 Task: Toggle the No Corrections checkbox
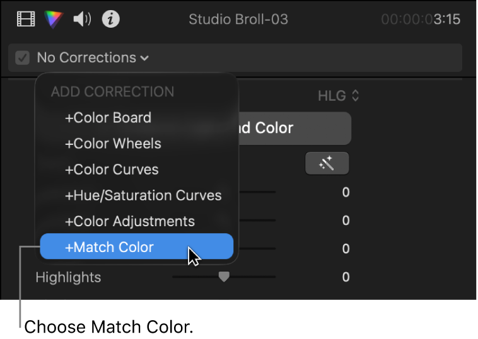[22, 57]
